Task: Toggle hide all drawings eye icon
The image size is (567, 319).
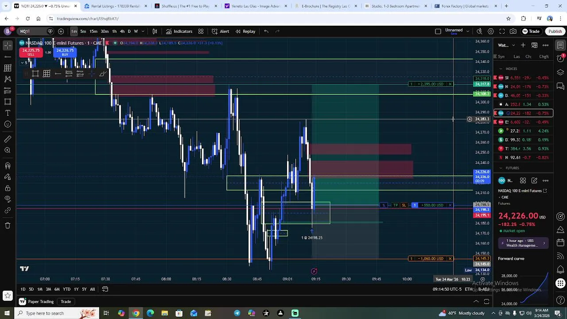Action: (8, 199)
